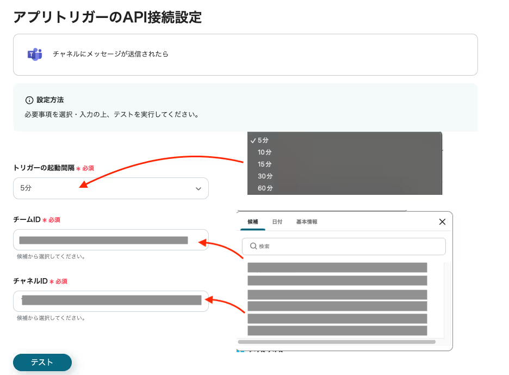Select the last candidate in the list

tap(337, 330)
